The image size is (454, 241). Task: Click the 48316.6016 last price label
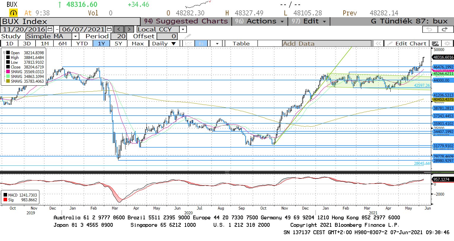pos(443,57)
